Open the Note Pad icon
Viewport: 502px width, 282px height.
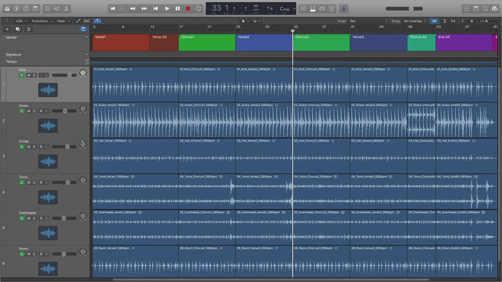click(x=476, y=8)
